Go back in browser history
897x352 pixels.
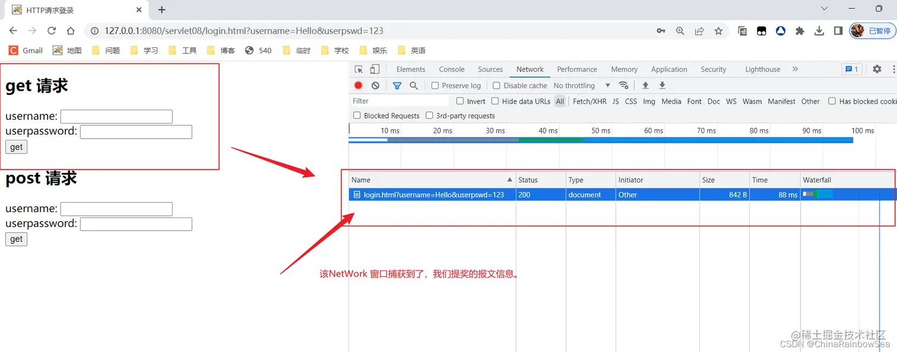pyautogui.click(x=13, y=31)
